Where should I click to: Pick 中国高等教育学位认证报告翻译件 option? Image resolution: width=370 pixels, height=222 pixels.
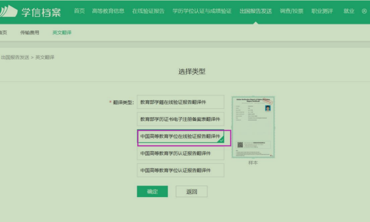pos(180,170)
